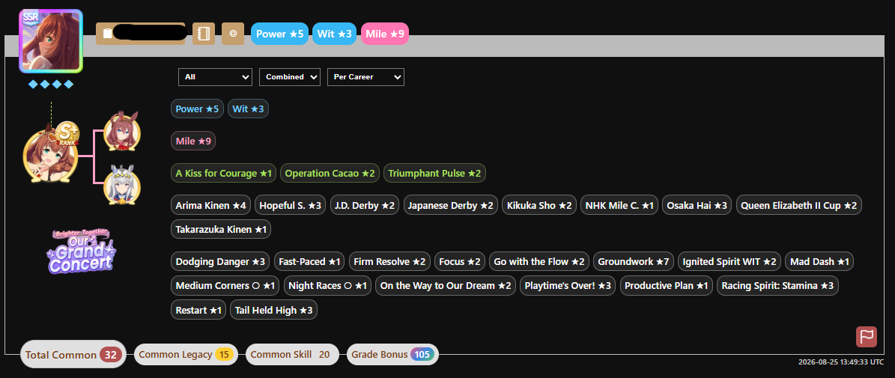Viewport: 895px width, 378px height.
Task: Select the outlined Power ★5 spark tag
Action: (197, 109)
